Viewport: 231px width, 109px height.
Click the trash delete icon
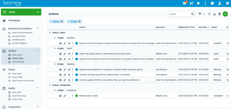coord(219,14)
